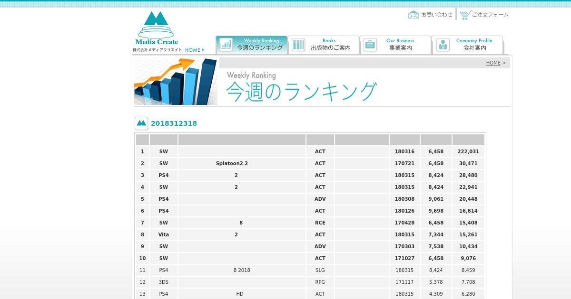571x299 pixels.
Task: Click the shopping cart order icon
Action: coord(465,15)
